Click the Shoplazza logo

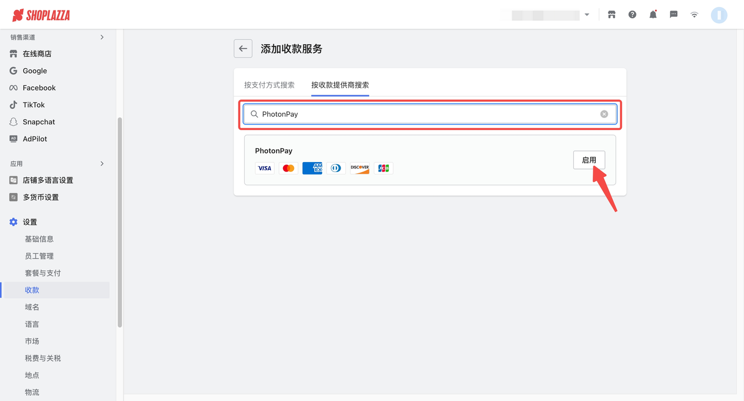click(41, 15)
